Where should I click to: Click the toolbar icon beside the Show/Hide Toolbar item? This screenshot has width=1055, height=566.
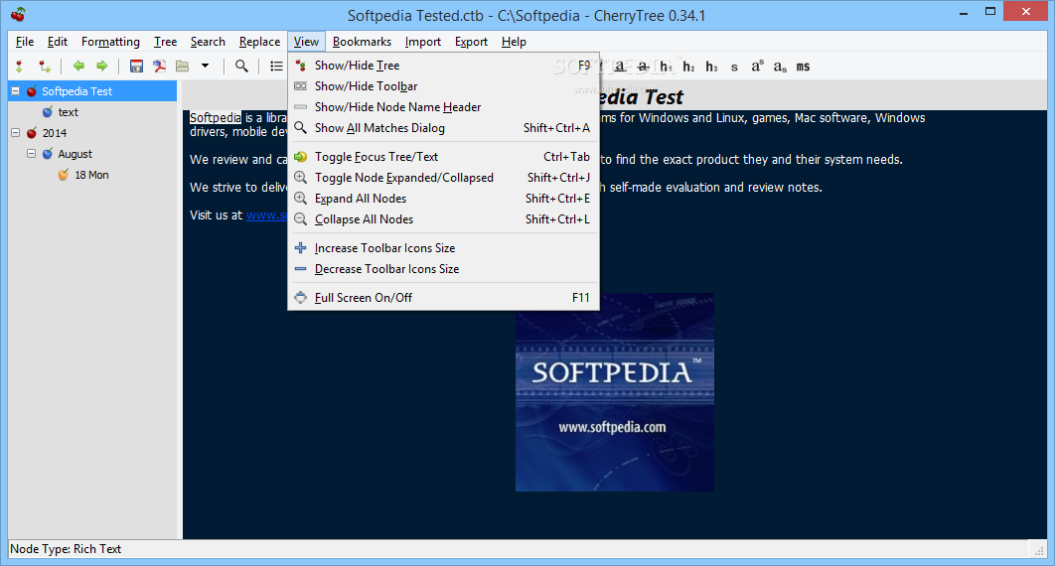point(301,86)
